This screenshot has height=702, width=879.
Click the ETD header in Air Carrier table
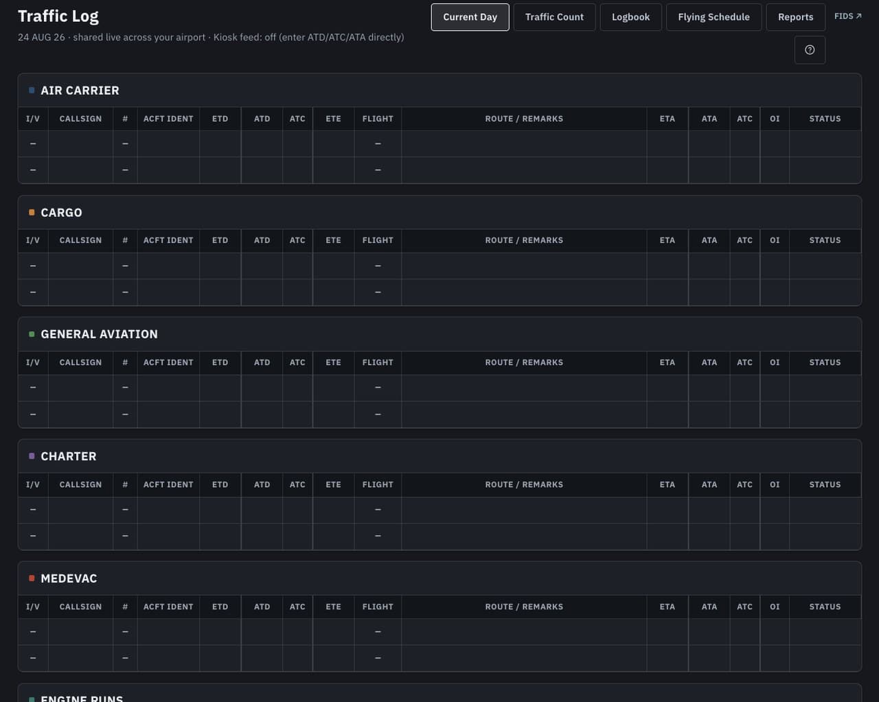[220, 119]
